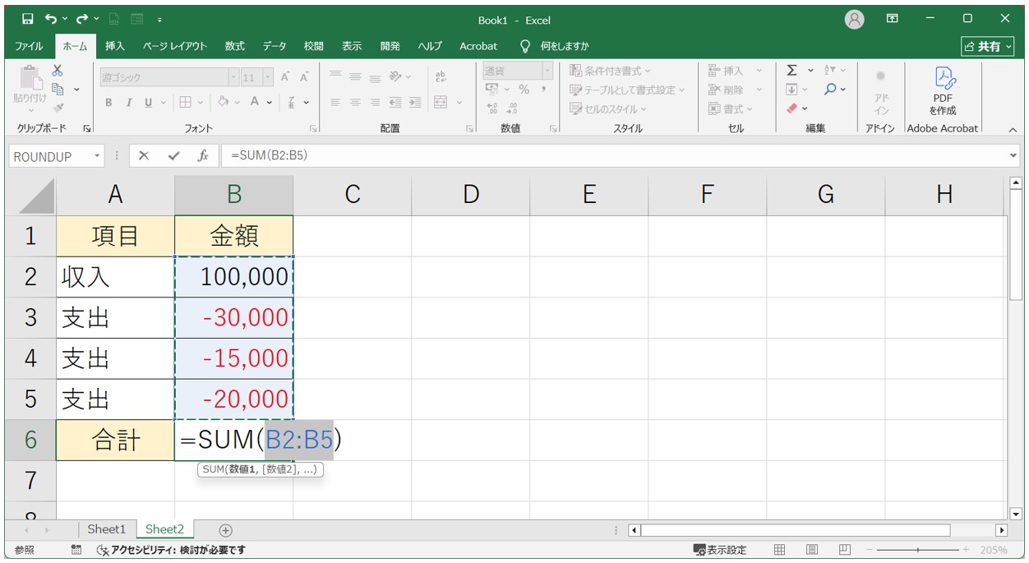Expand the Name Box dropdown arrow
Image resolution: width=1029 pixels, height=563 pixels.
tap(98, 156)
